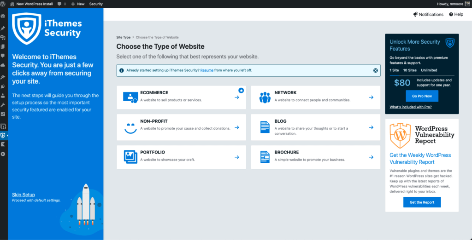This screenshot has width=472, height=240.
Task: Click the Network people group icon
Action: coord(265,97)
